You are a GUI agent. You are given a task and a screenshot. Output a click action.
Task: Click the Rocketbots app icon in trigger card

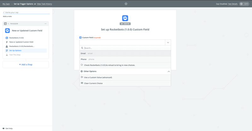coord(7,30)
